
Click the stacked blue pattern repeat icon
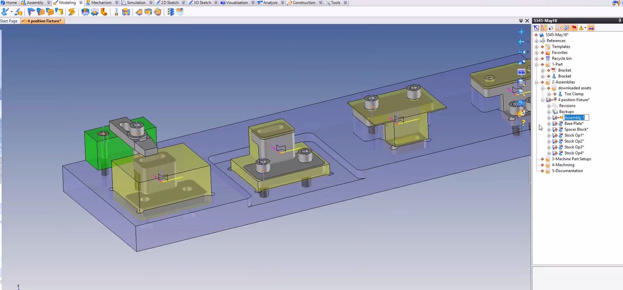click(x=170, y=11)
